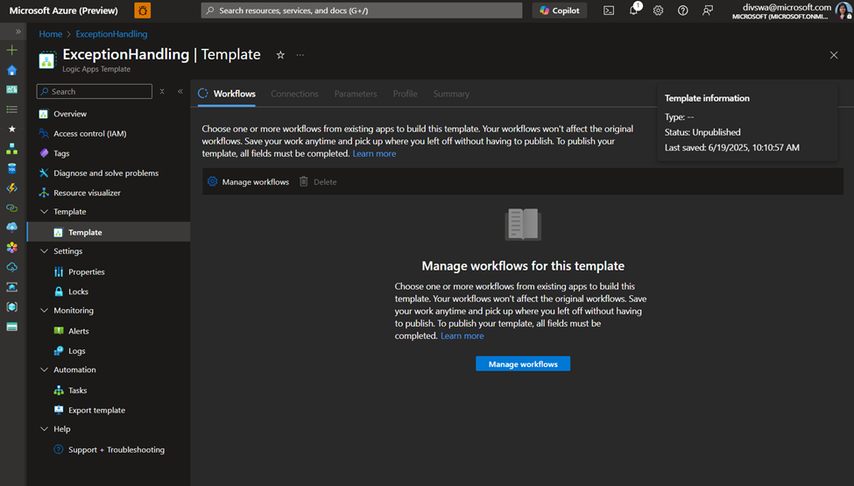
Task: Switch to the Parameters tab
Action: [356, 94]
